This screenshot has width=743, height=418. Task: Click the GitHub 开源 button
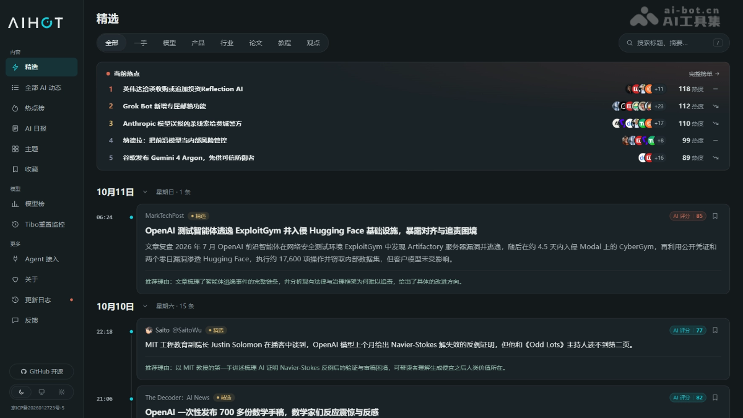[x=41, y=372]
